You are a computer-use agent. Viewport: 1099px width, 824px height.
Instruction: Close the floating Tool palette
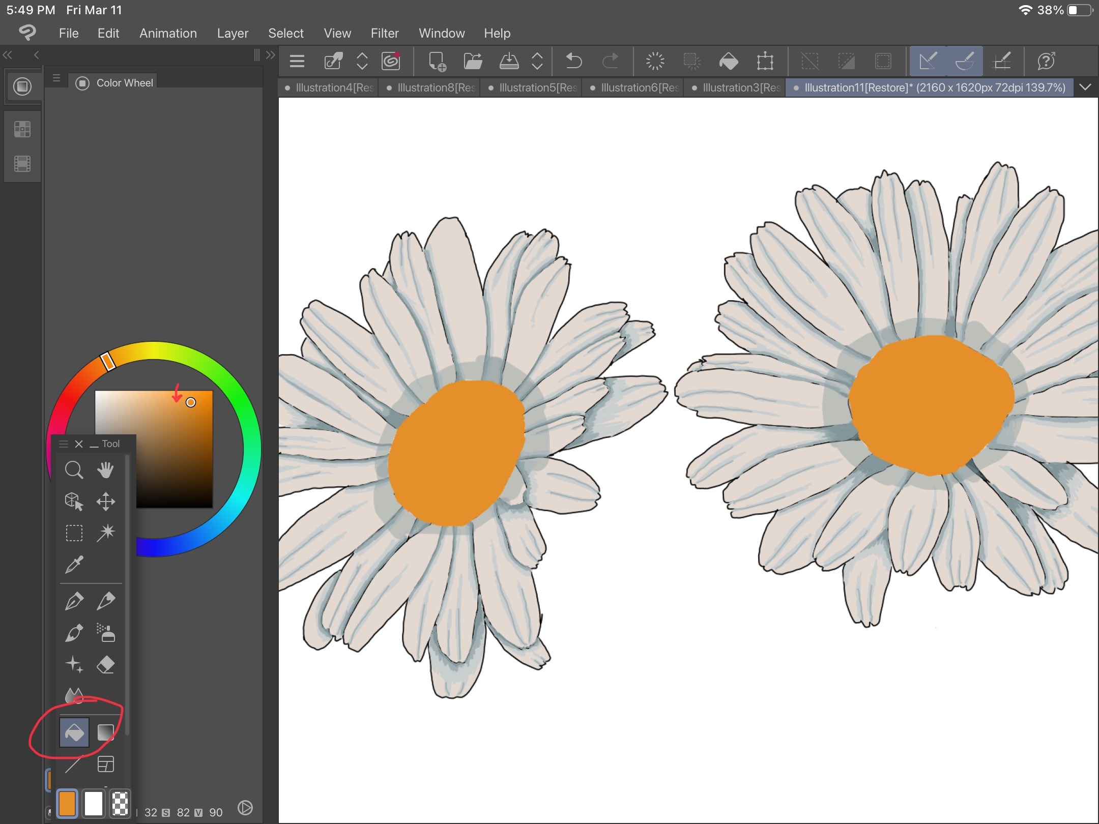pos(79,444)
